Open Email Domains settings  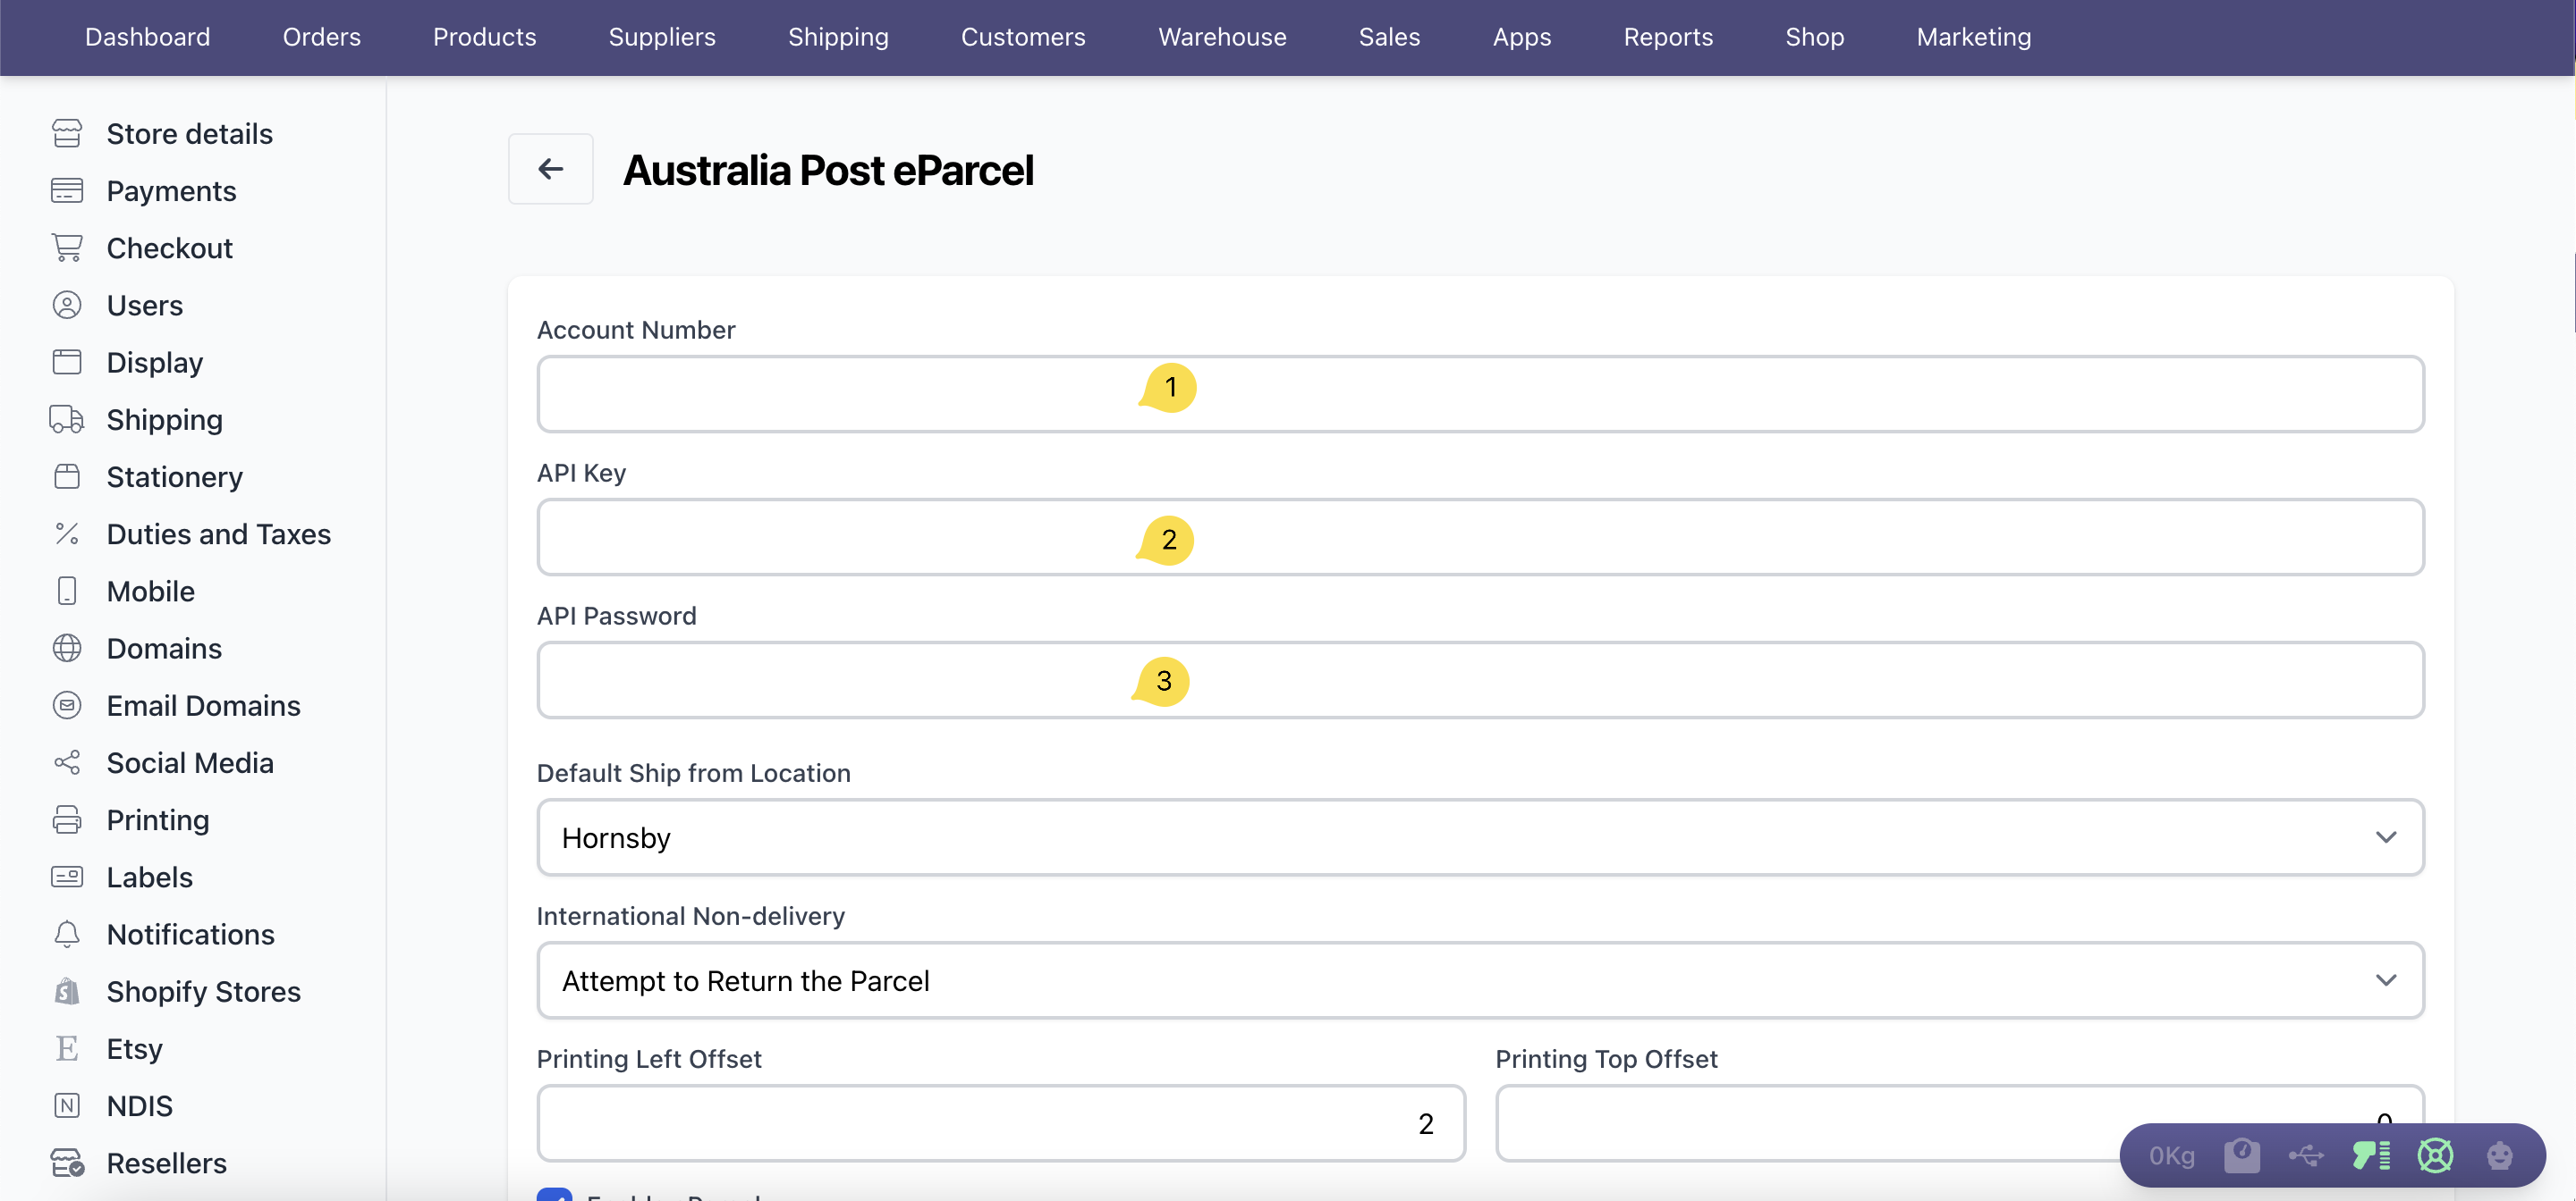pos(203,705)
